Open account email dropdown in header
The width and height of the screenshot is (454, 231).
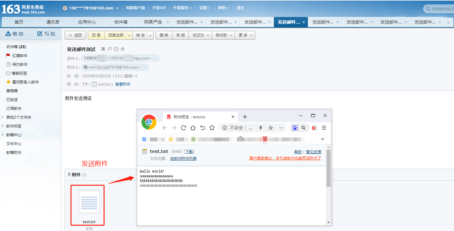[117, 8]
